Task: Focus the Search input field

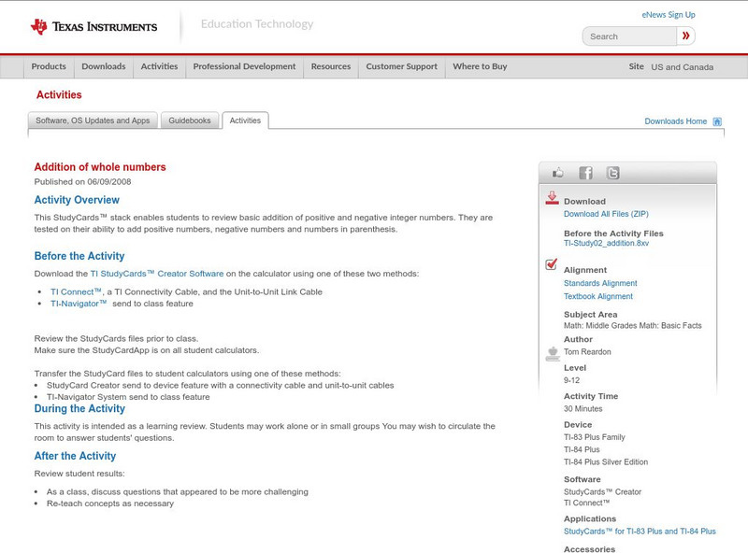Action: pyautogui.click(x=629, y=36)
